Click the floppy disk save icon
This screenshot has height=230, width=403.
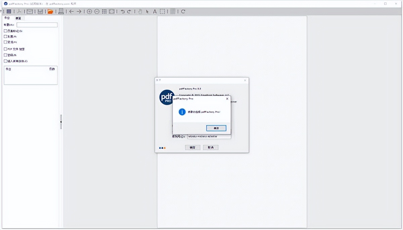(x=40, y=11)
